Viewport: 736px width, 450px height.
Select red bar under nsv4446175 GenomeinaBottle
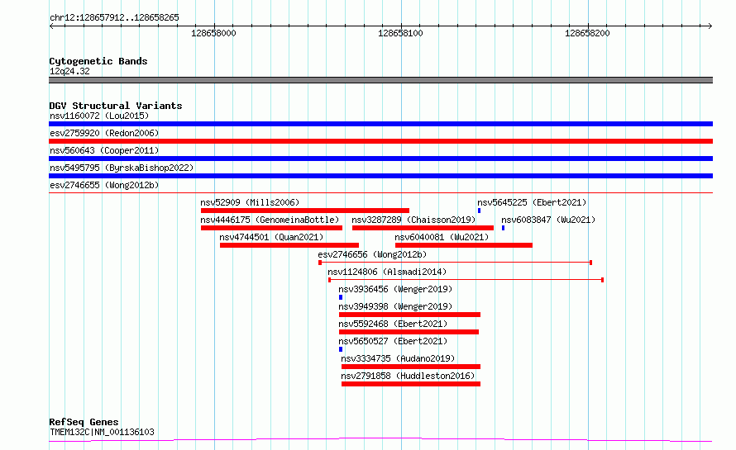pos(271,228)
